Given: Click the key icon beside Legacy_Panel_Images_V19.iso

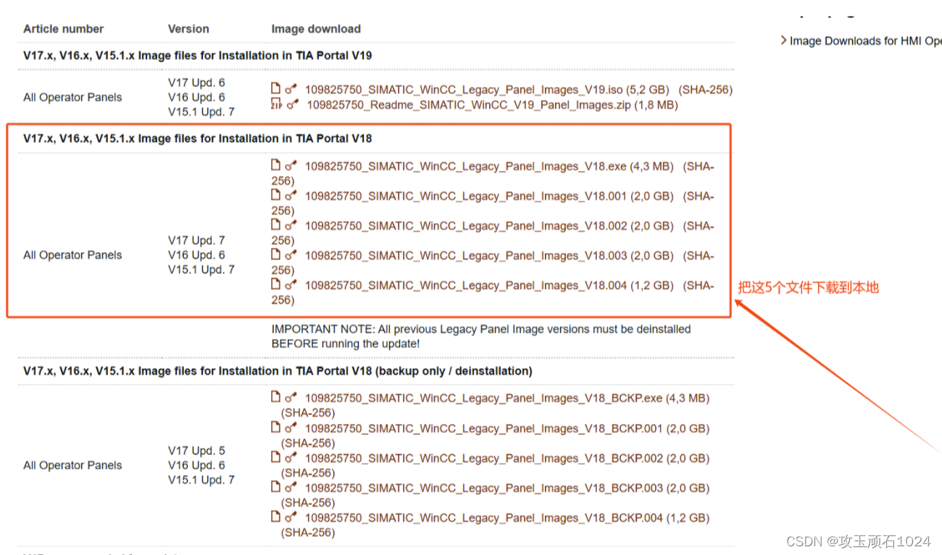Looking at the screenshot, I should (x=291, y=89).
